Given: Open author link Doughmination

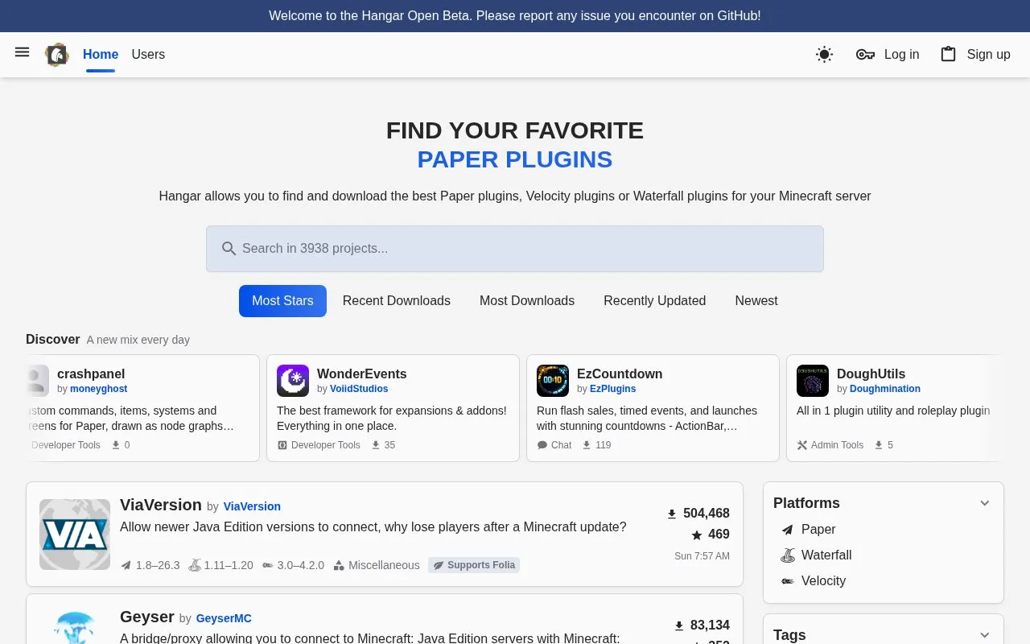Looking at the screenshot, I should (x=885, y=389).
